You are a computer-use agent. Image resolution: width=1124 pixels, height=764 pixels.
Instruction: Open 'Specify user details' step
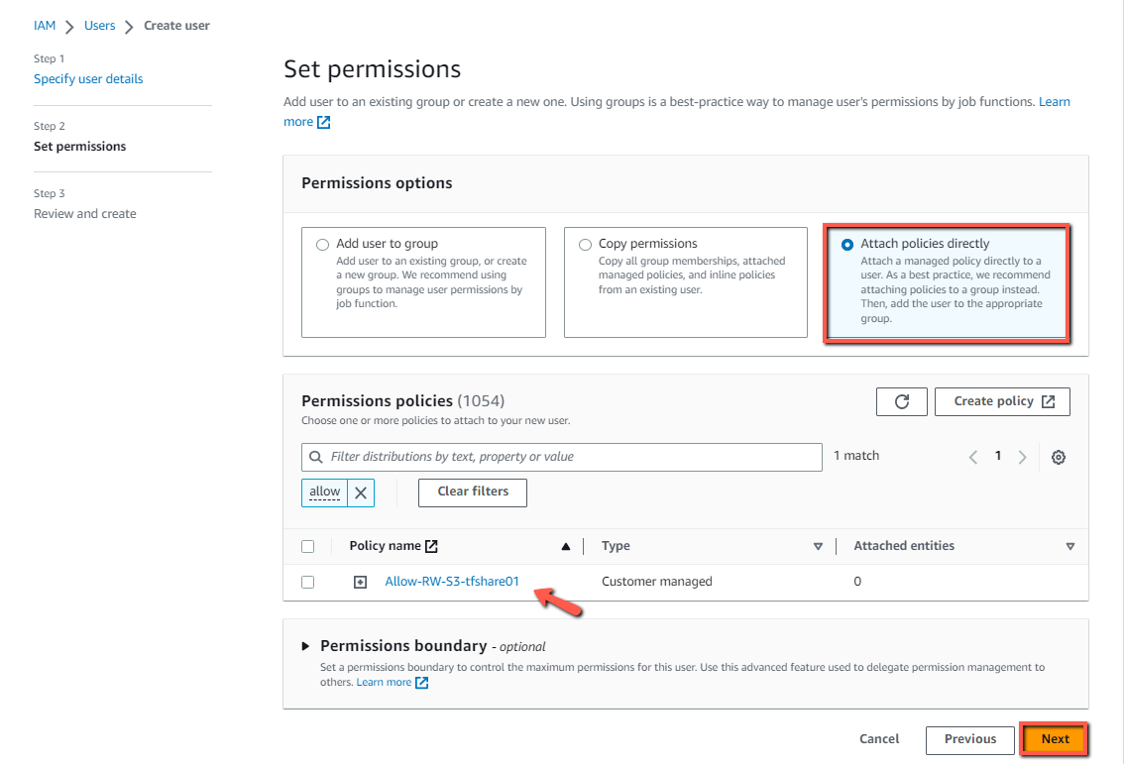[x=88, y=79]
